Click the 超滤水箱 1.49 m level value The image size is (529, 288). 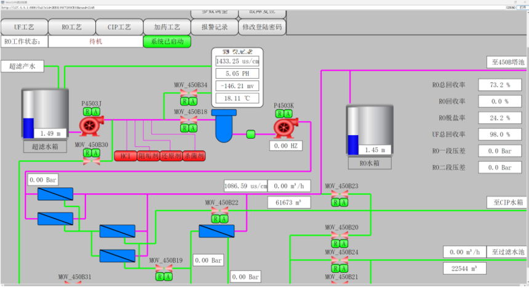50,134
